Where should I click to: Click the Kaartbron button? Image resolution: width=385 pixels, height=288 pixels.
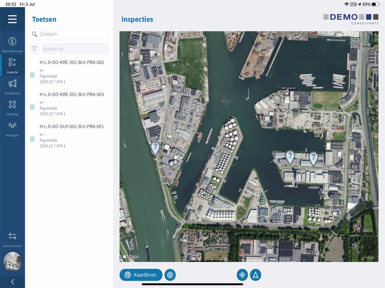[x=141, y=275]
